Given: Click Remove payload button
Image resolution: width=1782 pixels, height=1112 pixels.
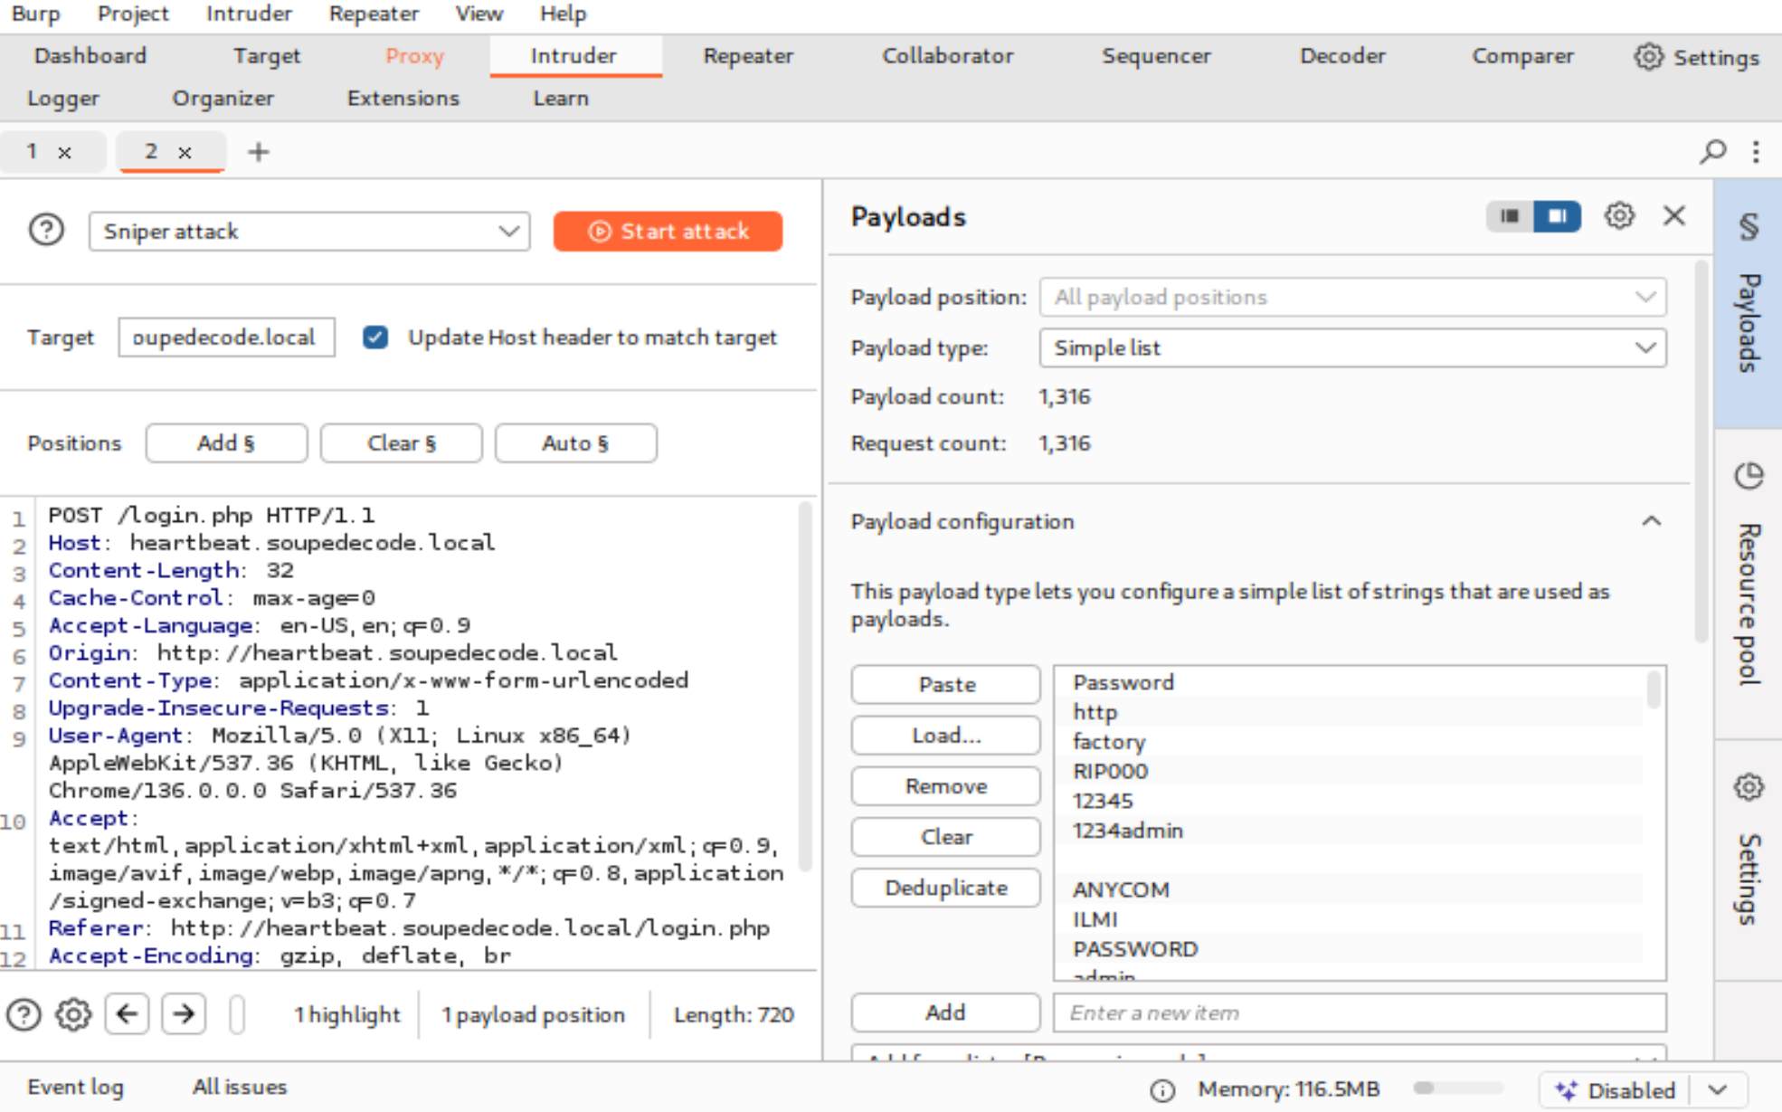Looking at the screenshot, I should coord(945,786).
